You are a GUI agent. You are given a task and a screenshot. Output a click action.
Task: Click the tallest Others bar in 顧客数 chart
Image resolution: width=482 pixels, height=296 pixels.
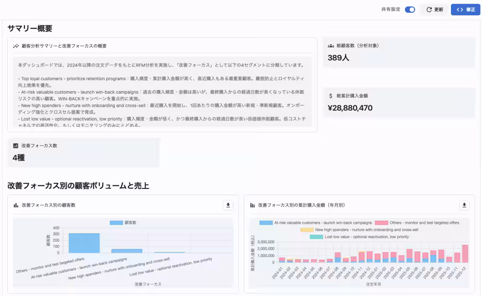84,243
